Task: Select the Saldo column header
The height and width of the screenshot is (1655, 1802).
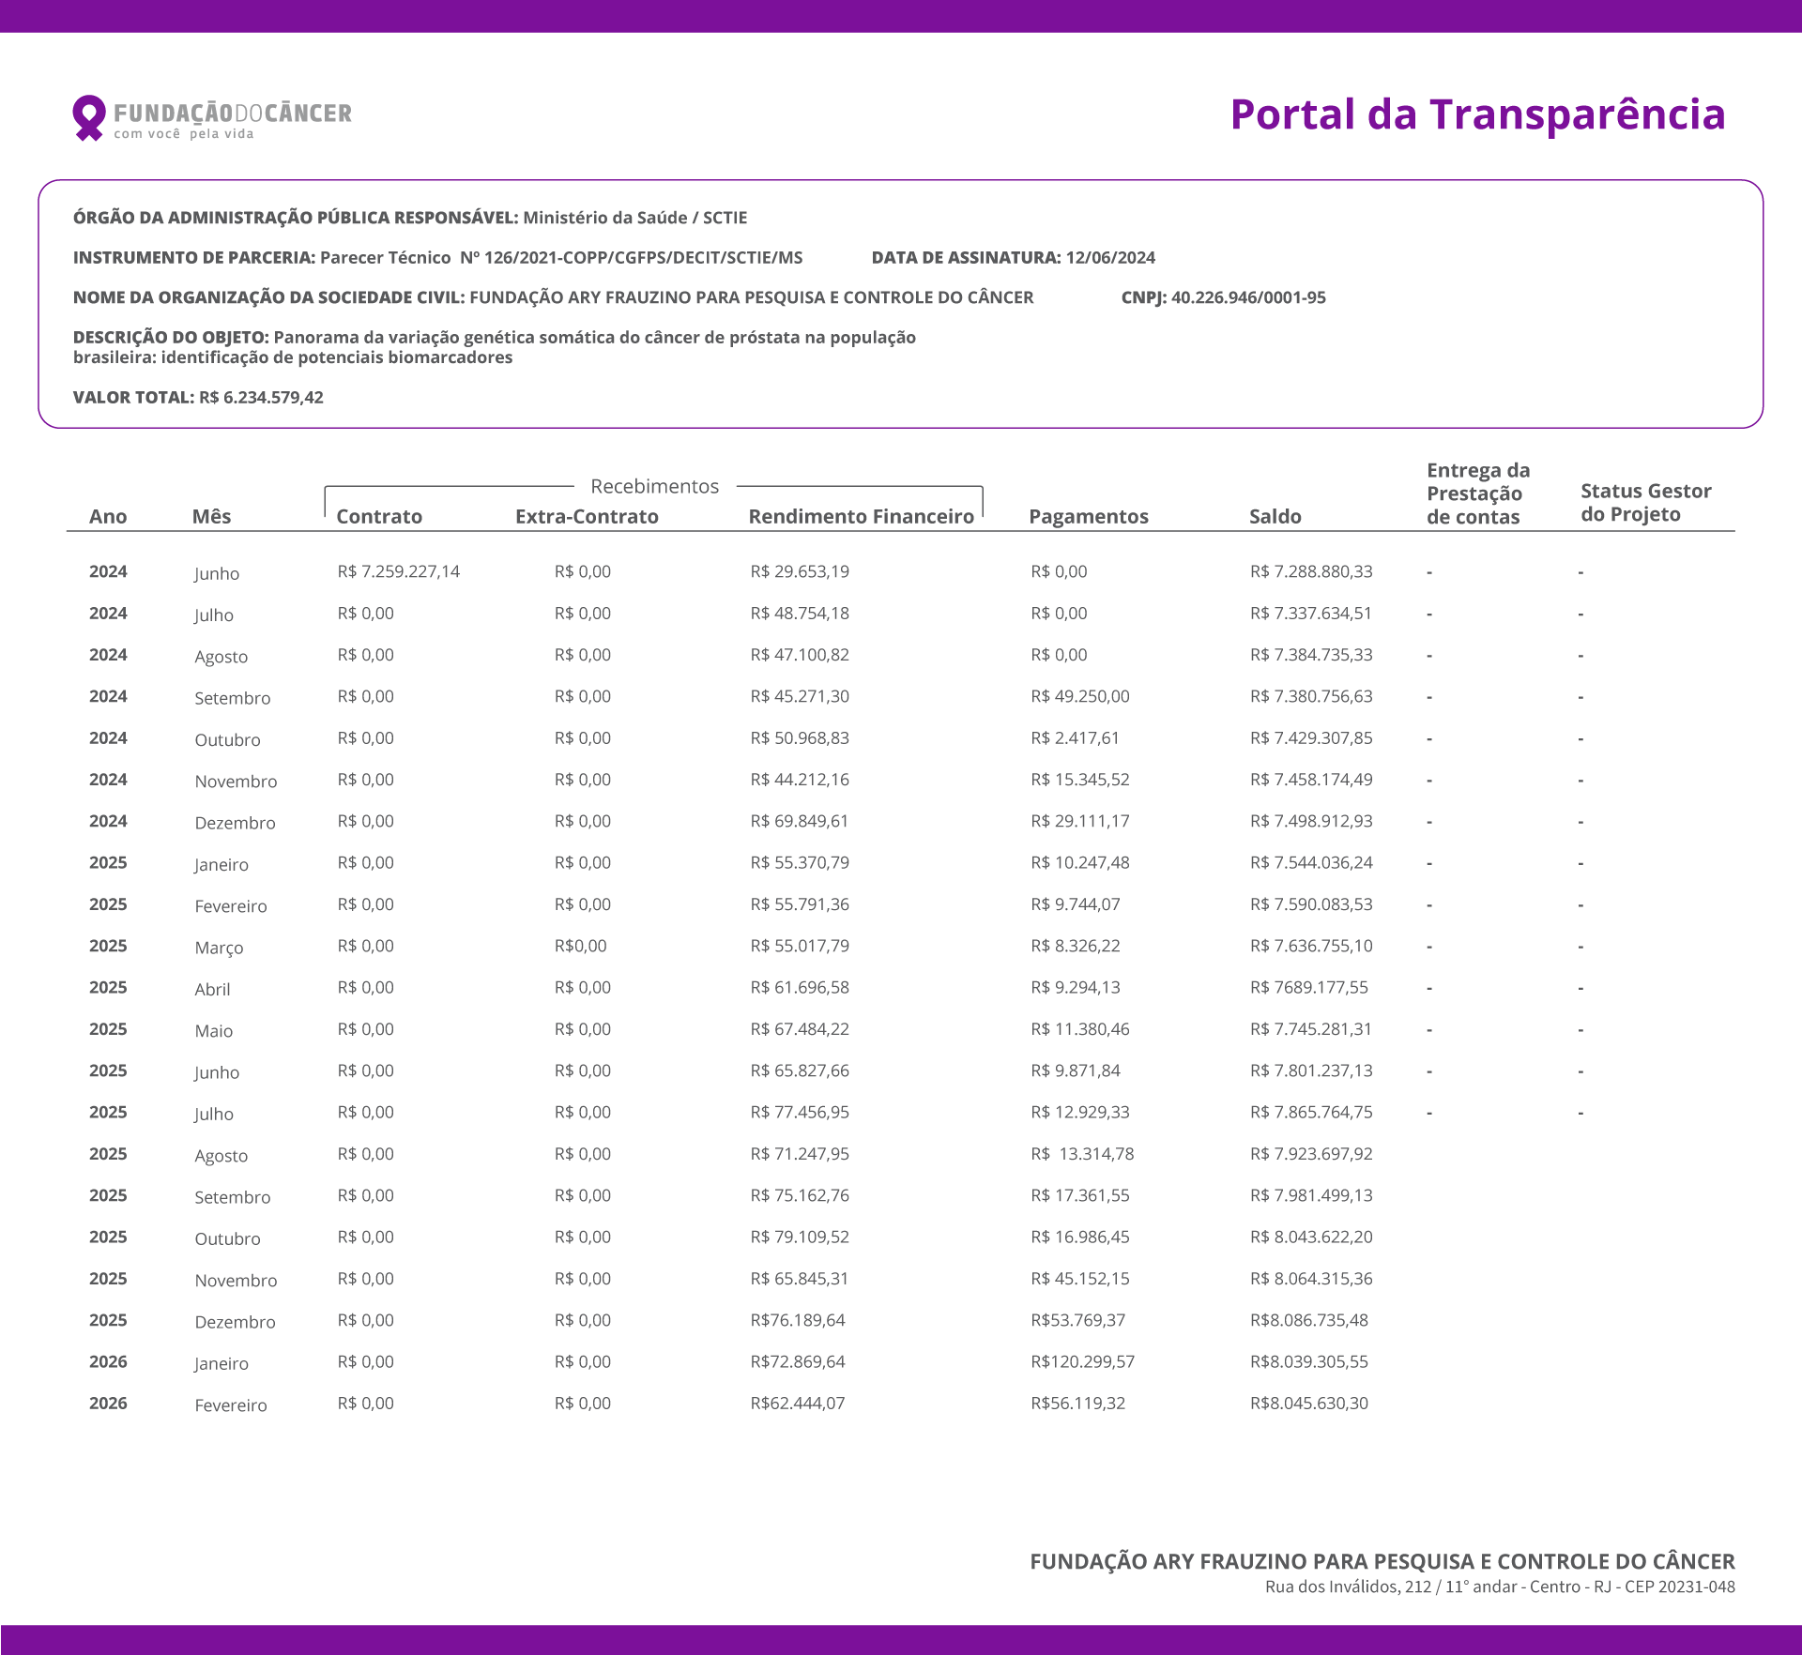Action: point(1274,516)
